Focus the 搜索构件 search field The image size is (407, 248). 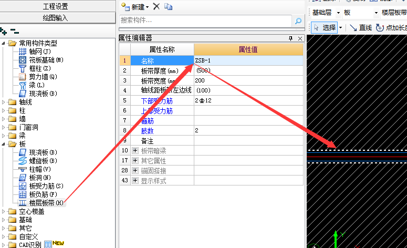(x=205, y=20)
